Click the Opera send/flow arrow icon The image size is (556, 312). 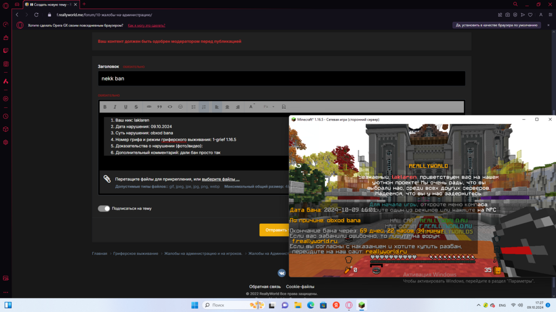pos(523,15)
